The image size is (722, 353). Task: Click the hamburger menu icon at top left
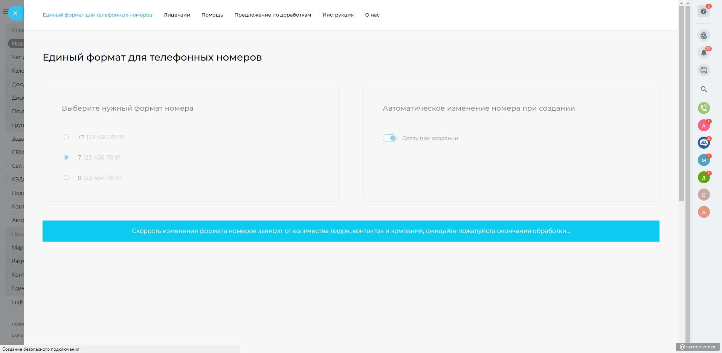point(5,12)
